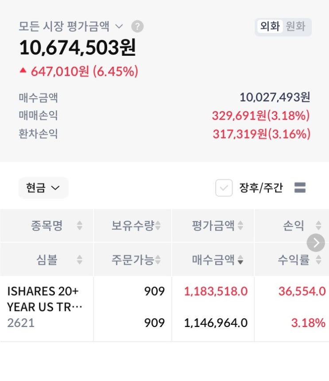The image size is (329, 381).
Task: Switch currency display to 원화
Action: pyautogui.click(x=295, y=27)
